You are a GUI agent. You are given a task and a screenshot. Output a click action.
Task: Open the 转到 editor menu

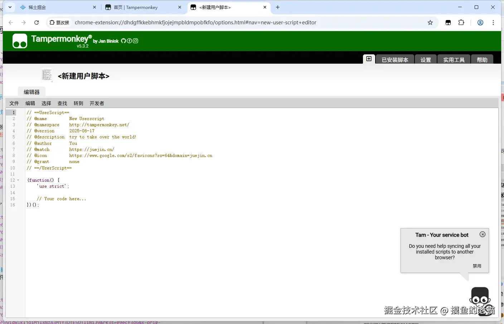(78, 103)
